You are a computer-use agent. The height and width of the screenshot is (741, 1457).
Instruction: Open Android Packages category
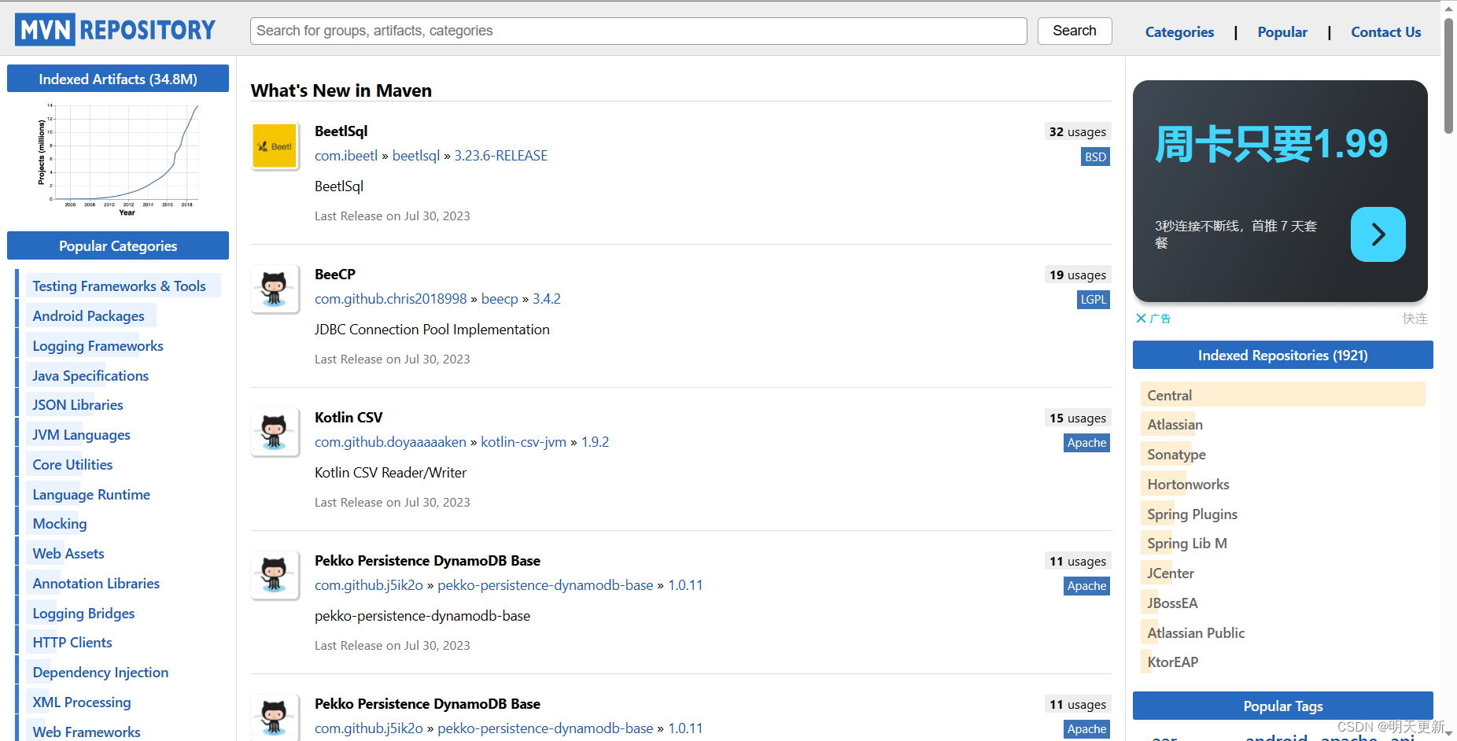pyautogui.click(x=88, y=316)
